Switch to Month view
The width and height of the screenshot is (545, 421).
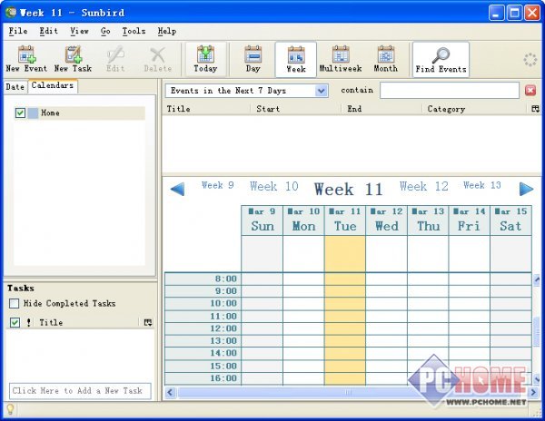(x=386, y=59)
